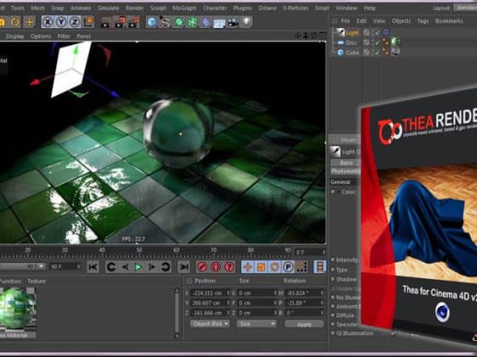
Task: Toggle Parameter keying P icon
Action: point(288,267)
